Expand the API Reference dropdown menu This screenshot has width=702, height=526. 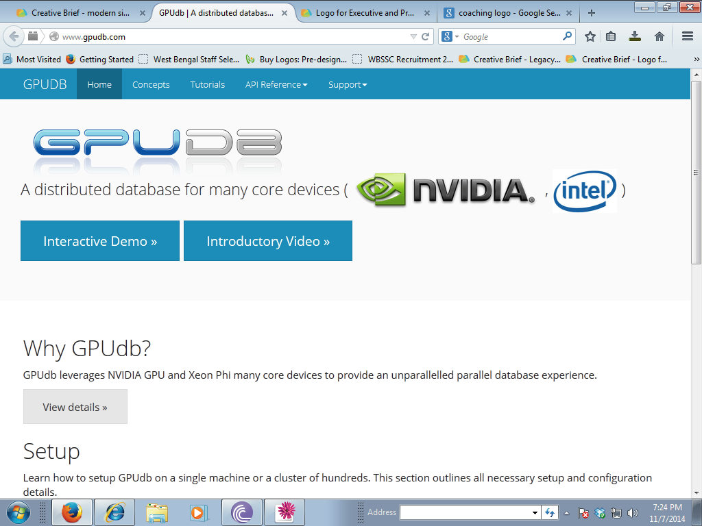point(276,84)
